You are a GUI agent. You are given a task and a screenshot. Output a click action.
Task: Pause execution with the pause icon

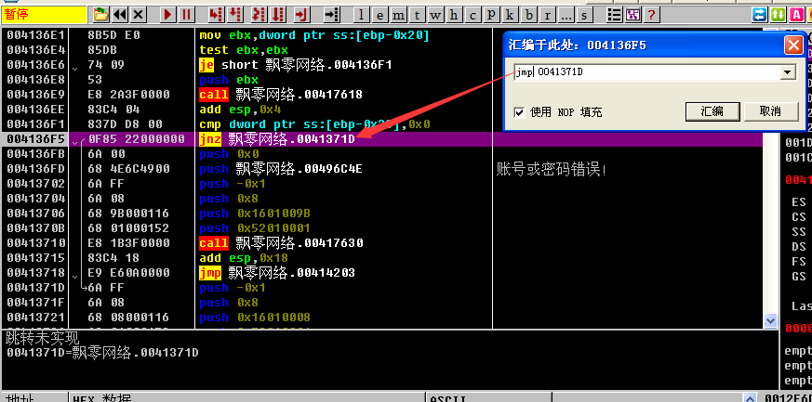point(186,15)
